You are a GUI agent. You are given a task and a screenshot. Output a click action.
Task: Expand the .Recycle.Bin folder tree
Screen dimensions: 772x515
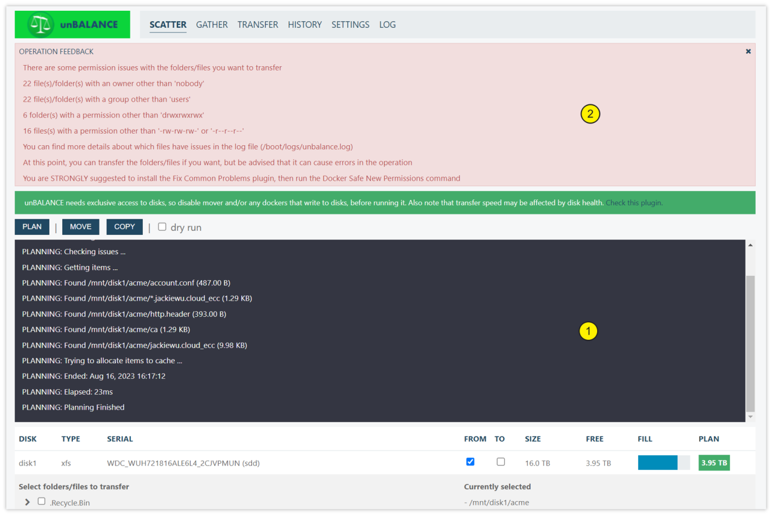click(27, 502)
